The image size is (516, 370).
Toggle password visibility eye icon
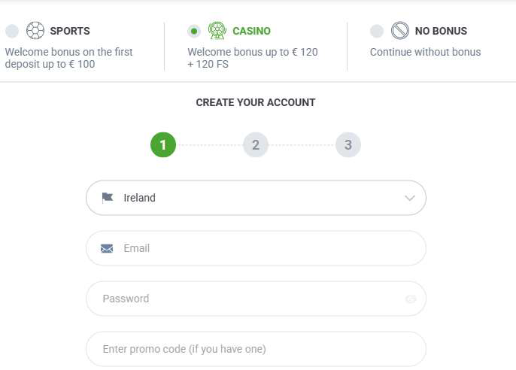411,299
